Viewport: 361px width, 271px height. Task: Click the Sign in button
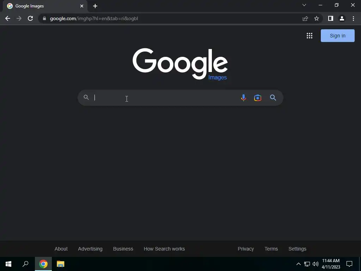(x=337, y=36)
